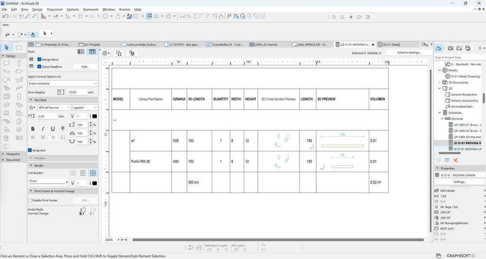Switch to the Layout Book icon in the Navigator

pos(459,48)
